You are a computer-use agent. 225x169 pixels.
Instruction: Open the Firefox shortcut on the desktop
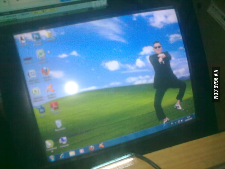coord(45,71)
